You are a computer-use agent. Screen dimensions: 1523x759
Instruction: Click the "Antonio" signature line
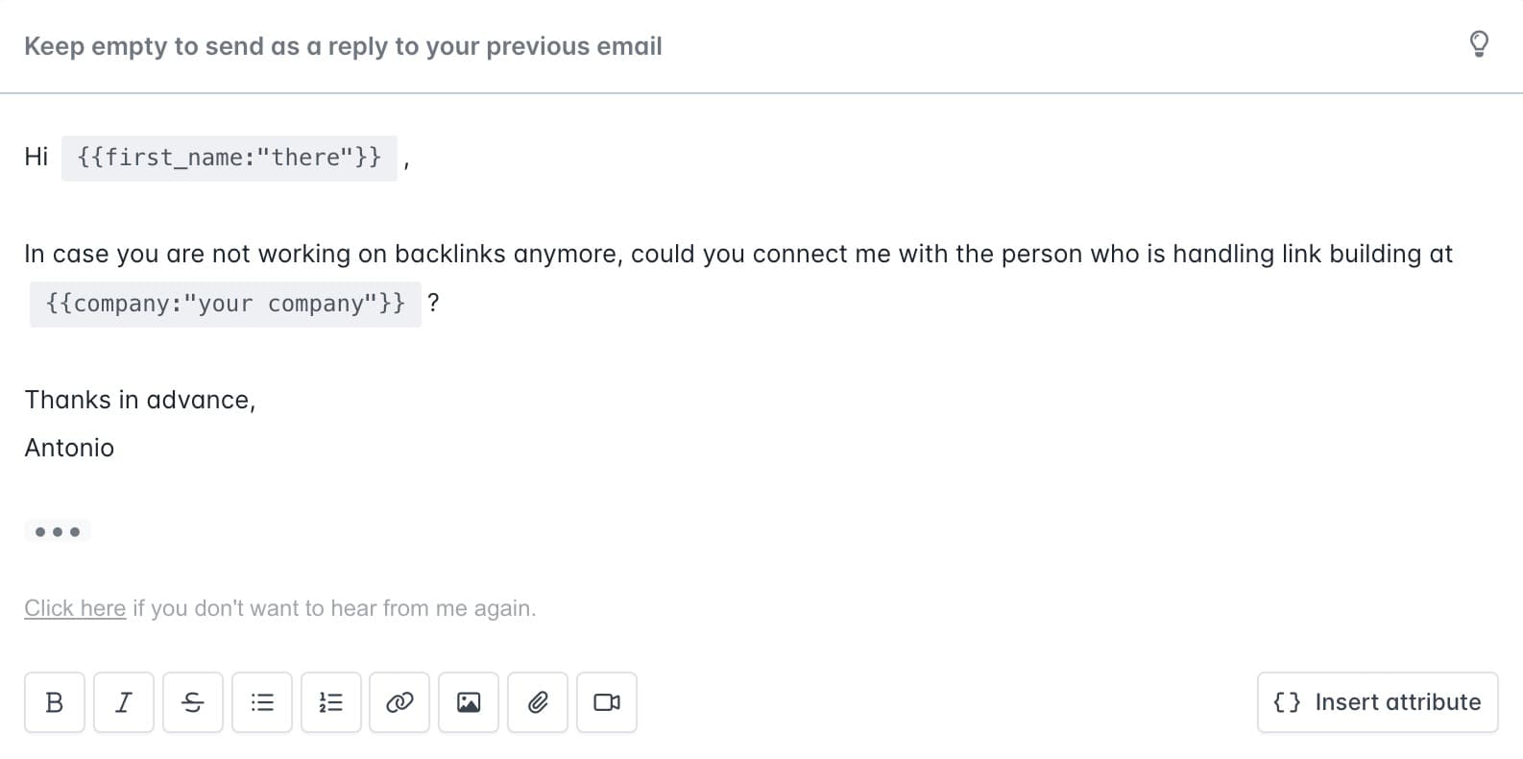[69, 448]
